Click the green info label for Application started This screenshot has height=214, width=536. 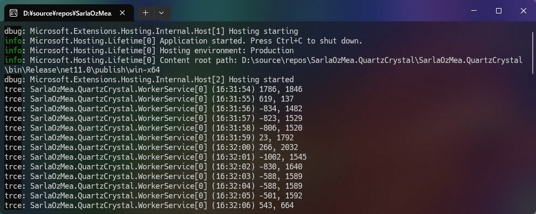pyautogui.click(x=12, y=41)
